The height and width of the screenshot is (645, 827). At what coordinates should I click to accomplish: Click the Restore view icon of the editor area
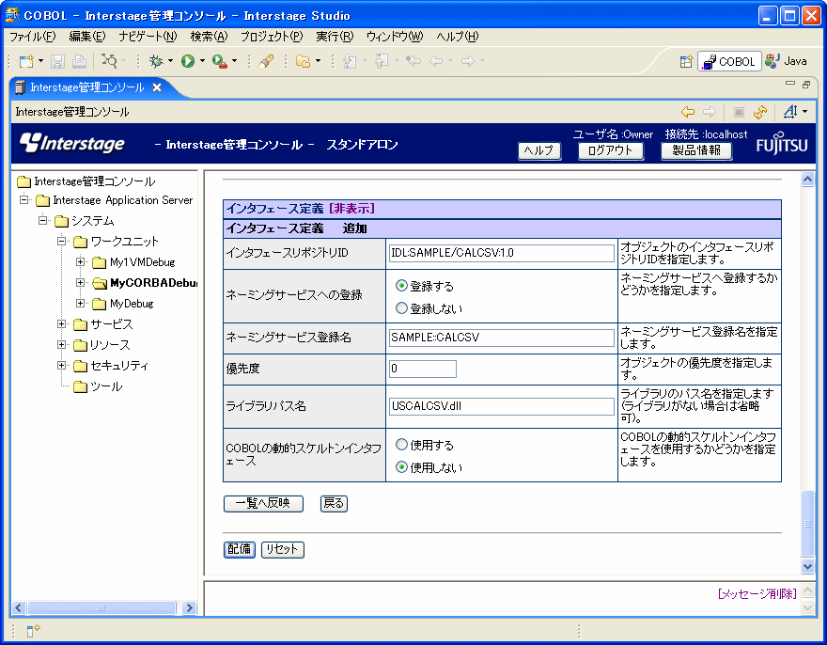[806, 84]
